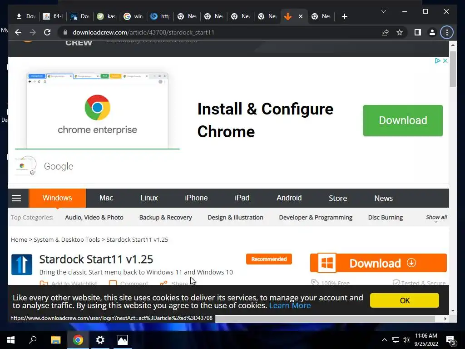Open Settings from the taskbar
Viewport: 465px width, 349px height.
[100, 340]
